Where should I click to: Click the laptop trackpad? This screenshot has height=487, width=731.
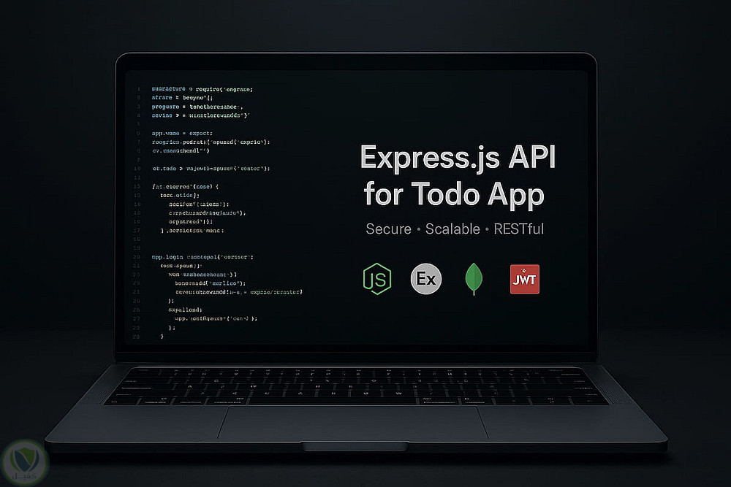[x=353, y=422]
